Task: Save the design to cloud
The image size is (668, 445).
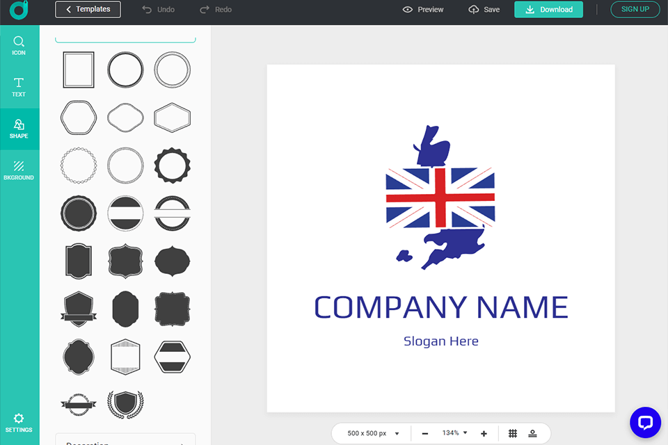Action: [x=484, y=9]
